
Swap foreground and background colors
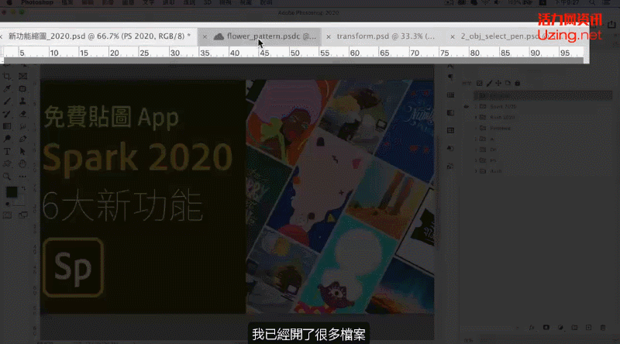[x=23, y=189]
